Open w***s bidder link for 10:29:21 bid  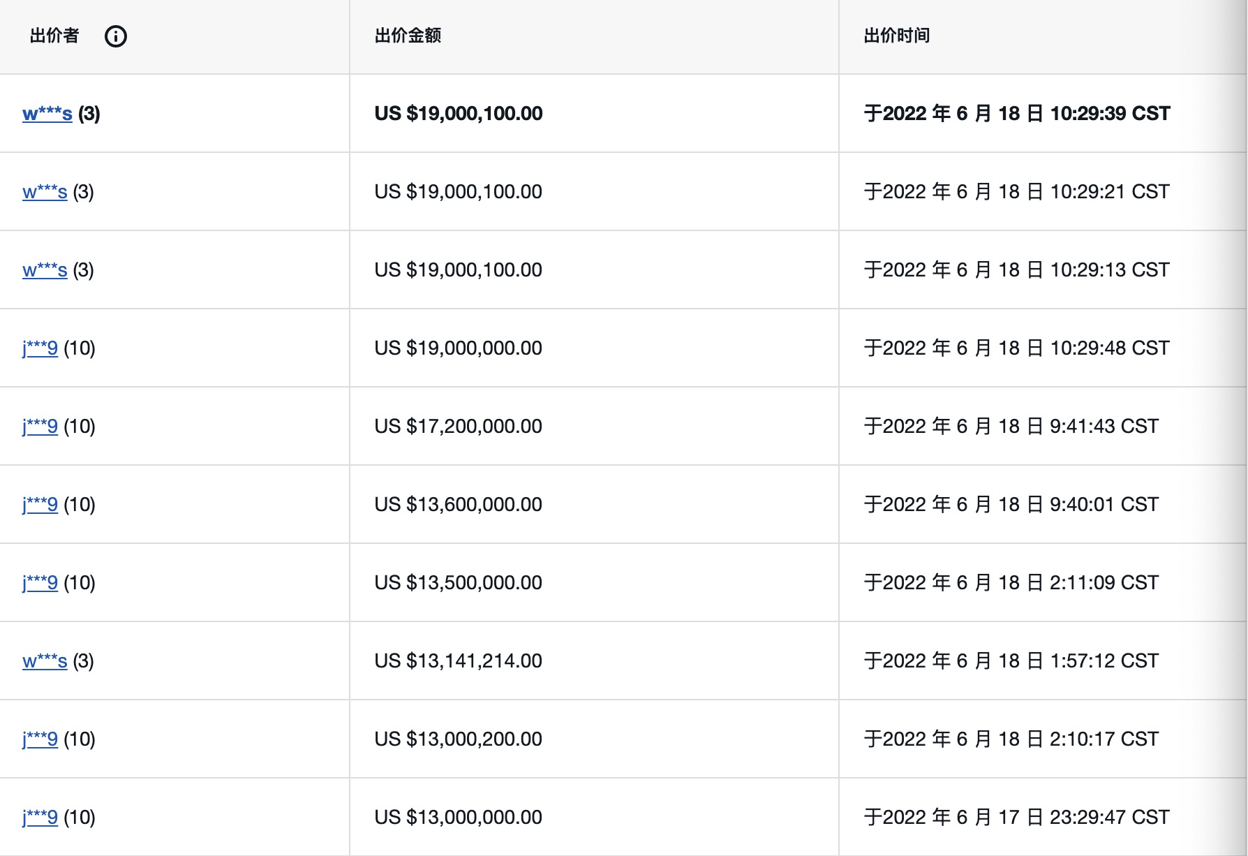tap(45, 192)
